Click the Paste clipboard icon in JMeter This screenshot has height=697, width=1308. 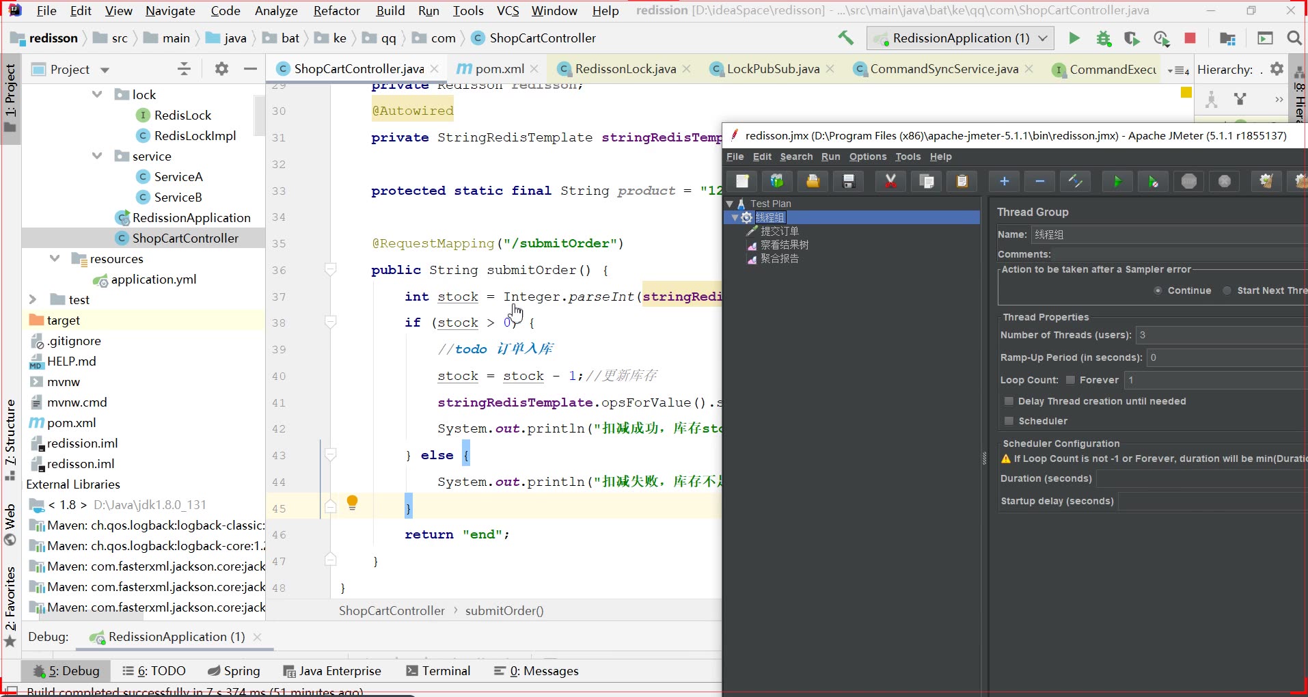(x=962, y=181)
